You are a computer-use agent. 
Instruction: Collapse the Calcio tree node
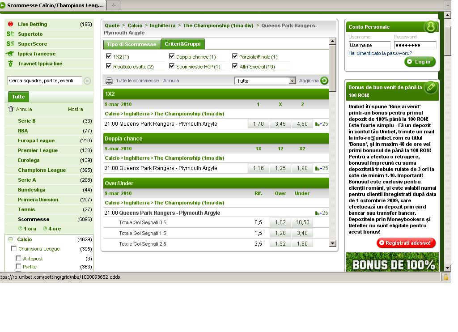11,239
